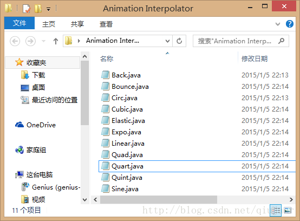Image resolution: width=300 pixels, height=221 pixels.
Task: Select the 收藏夹 favorites node
Action: (x=42, y=63)
